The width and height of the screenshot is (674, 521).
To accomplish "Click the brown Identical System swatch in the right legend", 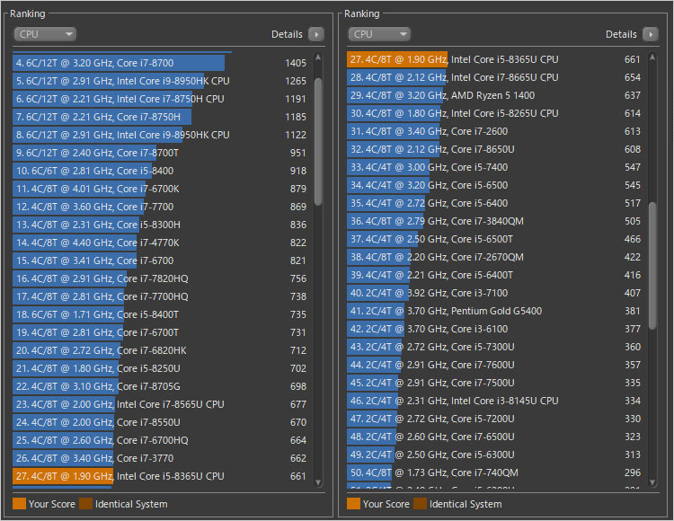I will pos(421,504).
